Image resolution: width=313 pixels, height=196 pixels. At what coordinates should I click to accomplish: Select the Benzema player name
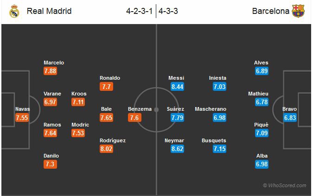tap(140, 109)
